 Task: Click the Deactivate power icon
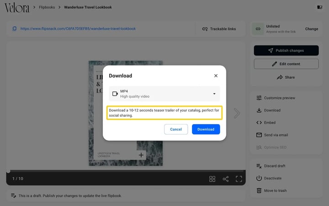click(x=259, y=178)
